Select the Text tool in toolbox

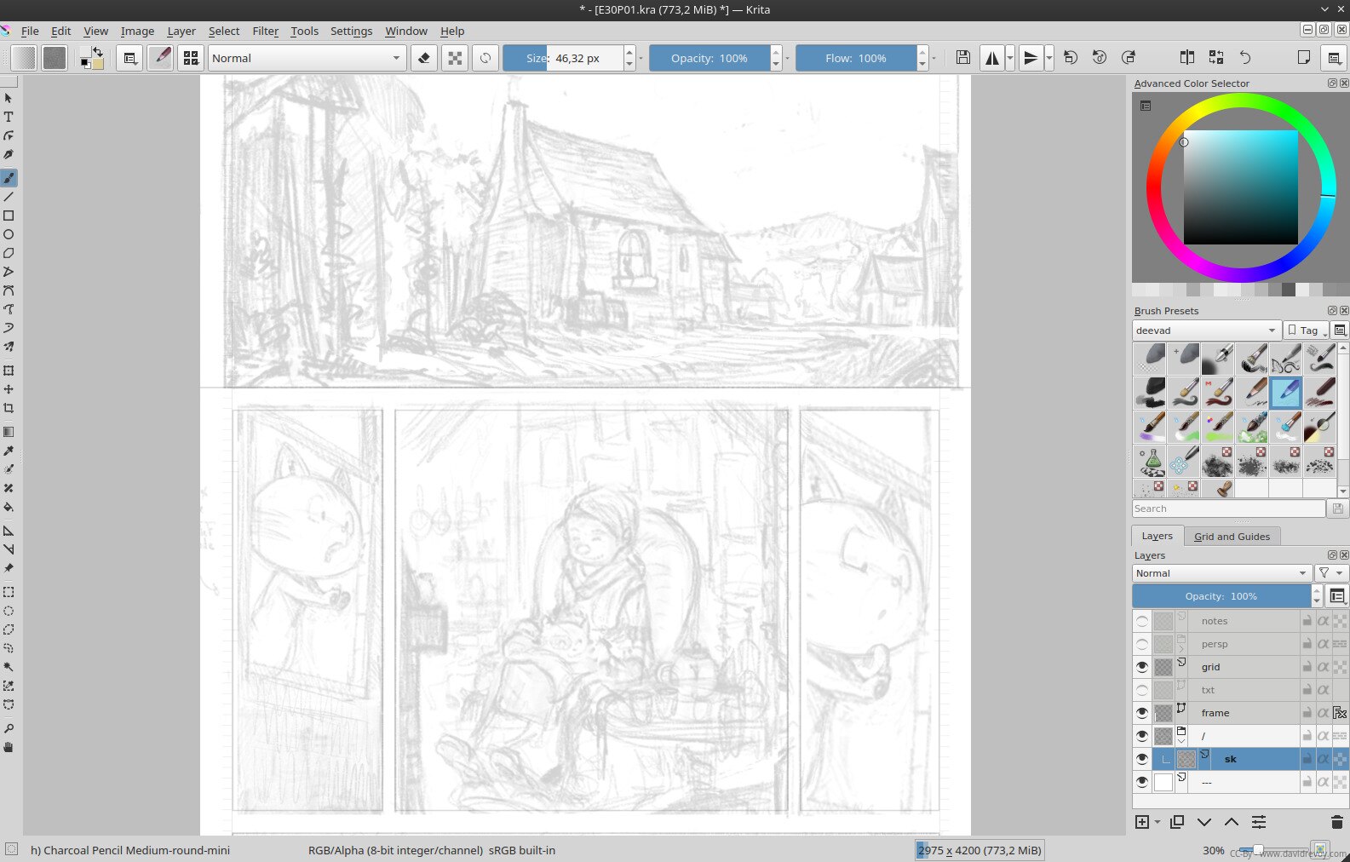[9, 117]
